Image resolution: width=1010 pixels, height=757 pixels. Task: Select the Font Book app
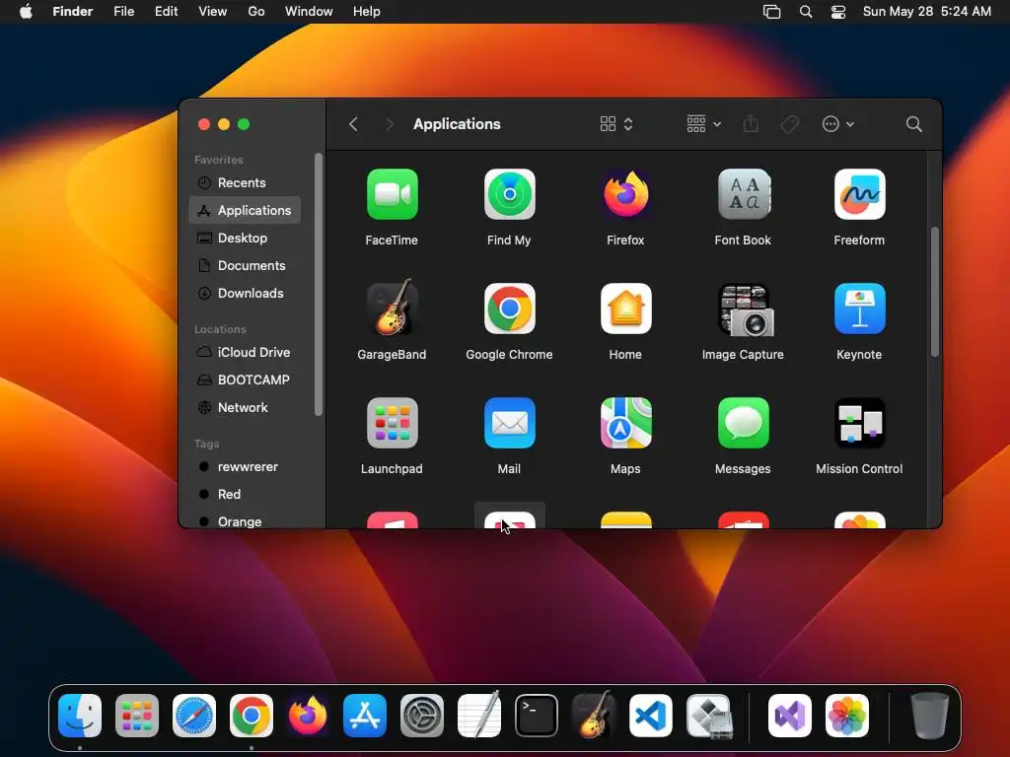click(744, 194)
